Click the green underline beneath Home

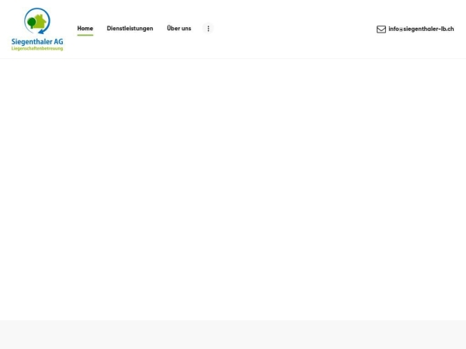pos(85,36)
